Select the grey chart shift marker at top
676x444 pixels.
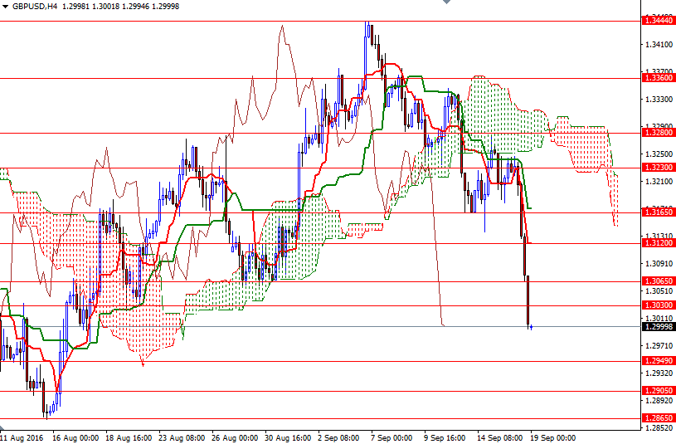coord(446,2)
